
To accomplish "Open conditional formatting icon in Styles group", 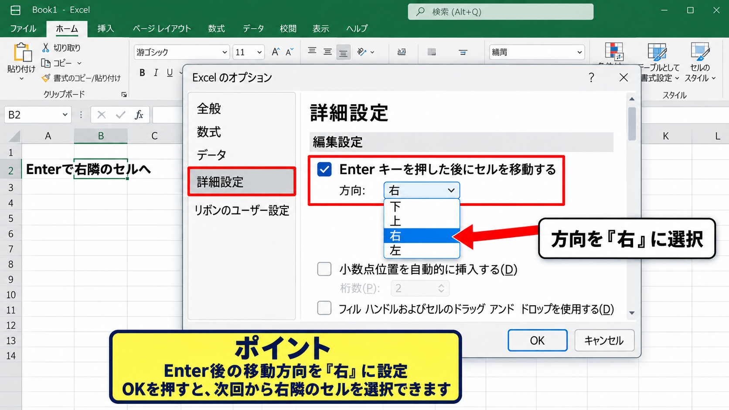I will point(614,52).
